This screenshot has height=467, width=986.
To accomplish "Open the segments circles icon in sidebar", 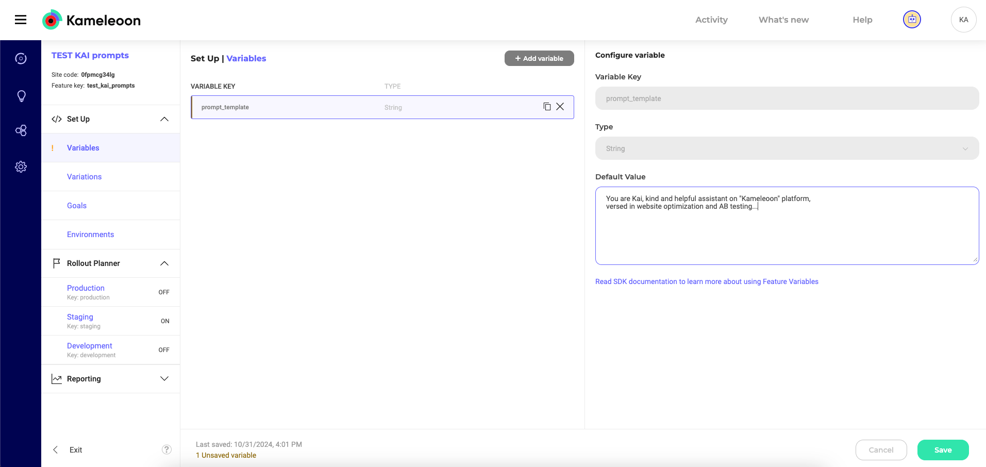I will tap(21, 130).
